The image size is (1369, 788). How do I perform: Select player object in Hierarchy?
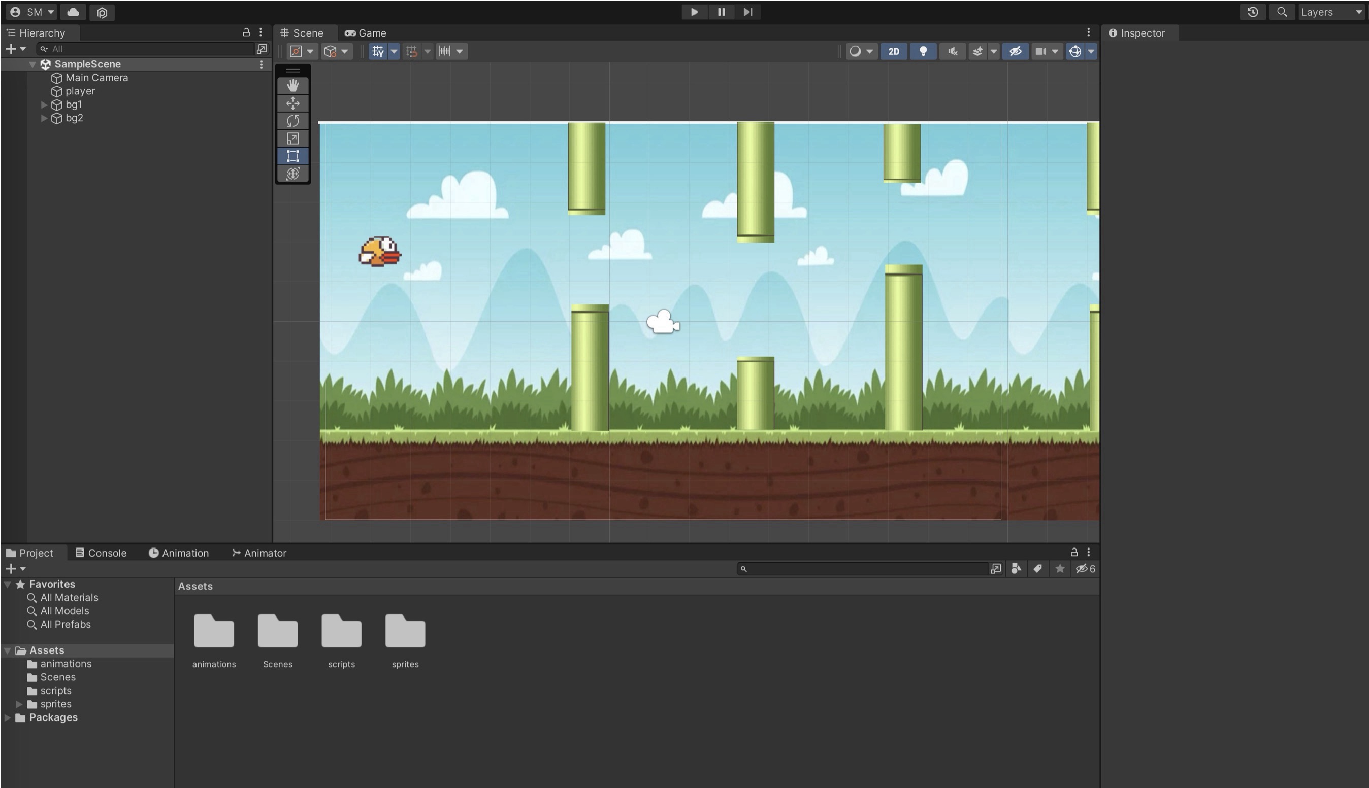pyautogui.click(x=80, y=91)
